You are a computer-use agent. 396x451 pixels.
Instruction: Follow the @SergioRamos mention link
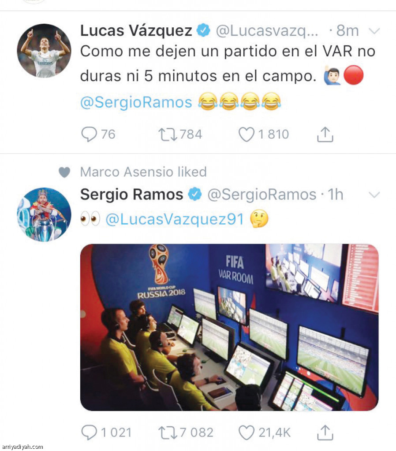[136, 102]
